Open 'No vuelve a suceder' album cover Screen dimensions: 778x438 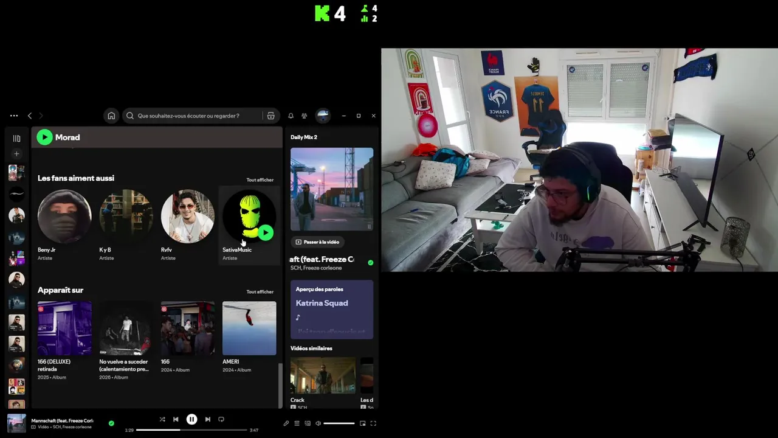(126, 328)
